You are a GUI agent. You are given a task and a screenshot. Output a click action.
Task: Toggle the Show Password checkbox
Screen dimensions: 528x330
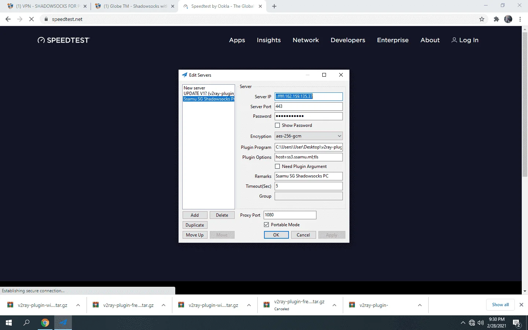[x=278, y=125]
